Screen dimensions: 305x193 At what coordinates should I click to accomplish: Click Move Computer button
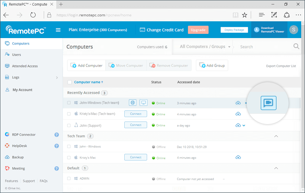[126, 65]
